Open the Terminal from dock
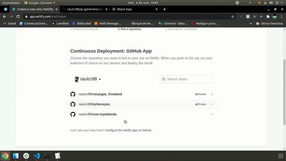 coord(47,156)
